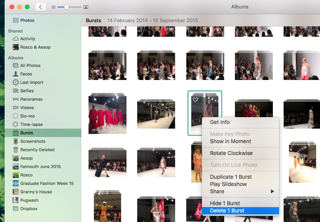
Task: Open the Pugwash album icon
Action: click(x=15, y=200)
